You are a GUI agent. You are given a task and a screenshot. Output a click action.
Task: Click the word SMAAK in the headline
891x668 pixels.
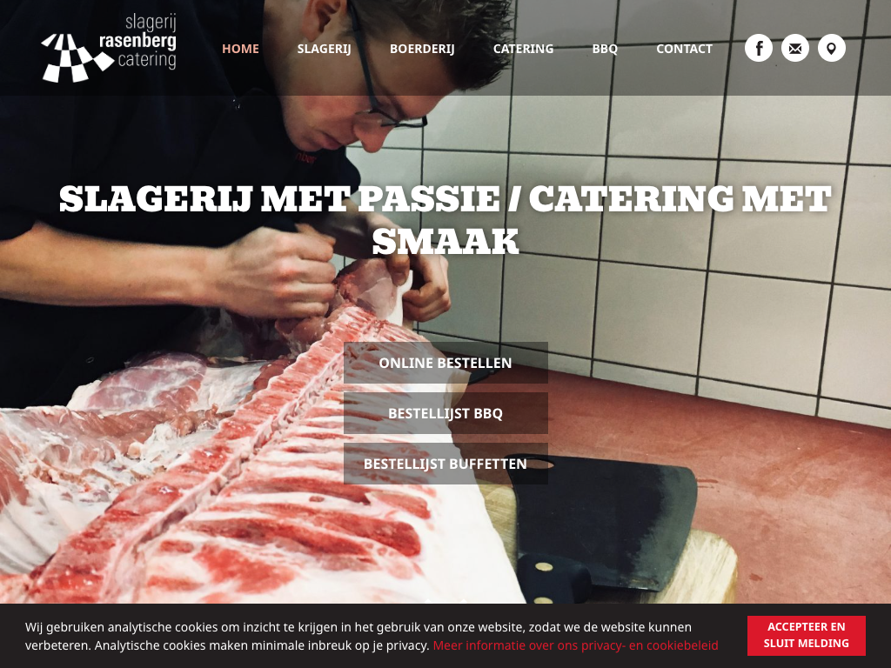tap(445, 242)
